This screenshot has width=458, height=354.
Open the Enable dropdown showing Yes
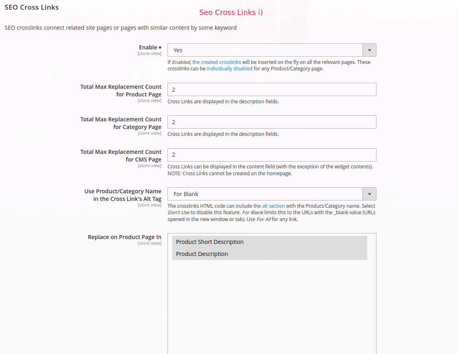point(265,50)
